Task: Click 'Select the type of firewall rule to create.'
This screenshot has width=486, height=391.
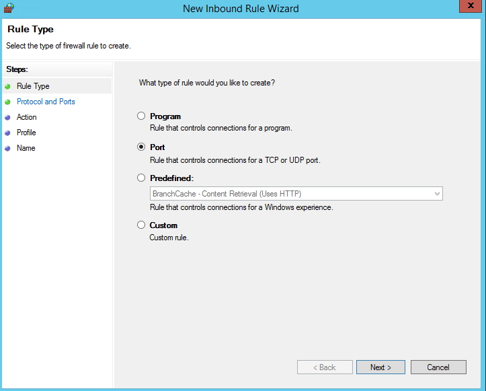Action: tap(69, 46)
